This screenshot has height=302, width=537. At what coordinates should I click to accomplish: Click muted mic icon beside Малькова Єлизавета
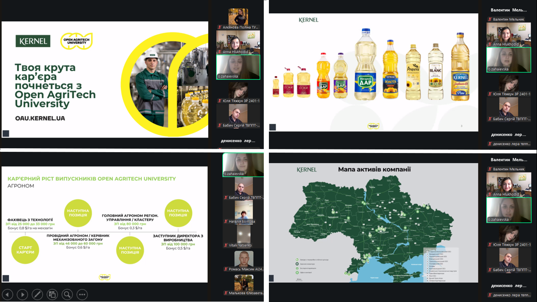(x=226, y=293)
